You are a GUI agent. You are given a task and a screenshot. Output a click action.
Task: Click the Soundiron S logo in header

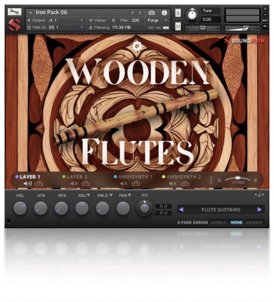(15, 25)
